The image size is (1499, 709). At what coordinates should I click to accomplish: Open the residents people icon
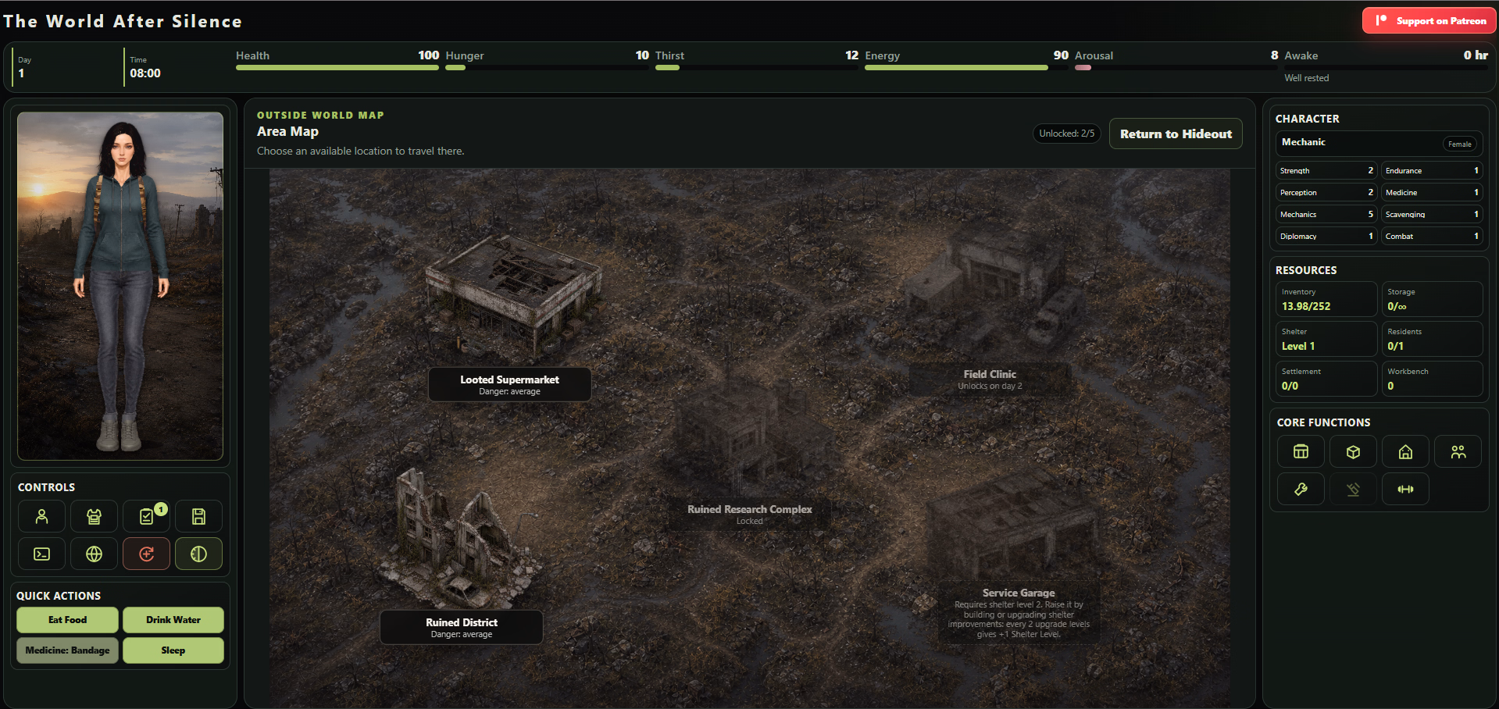coord(1458,451)
